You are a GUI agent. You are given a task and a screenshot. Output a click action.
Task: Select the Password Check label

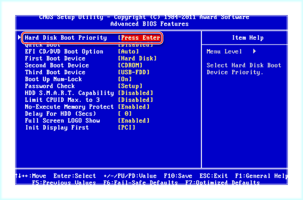tap(49, 86)
